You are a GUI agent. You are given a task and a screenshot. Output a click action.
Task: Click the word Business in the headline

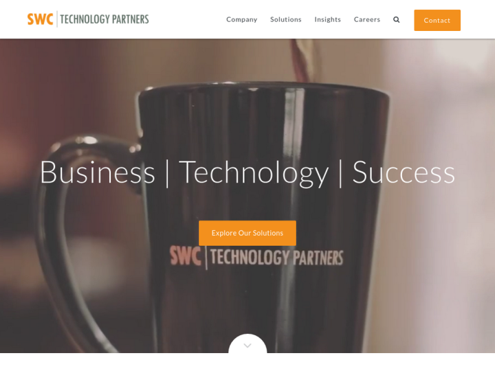click(x=98, y=172)
